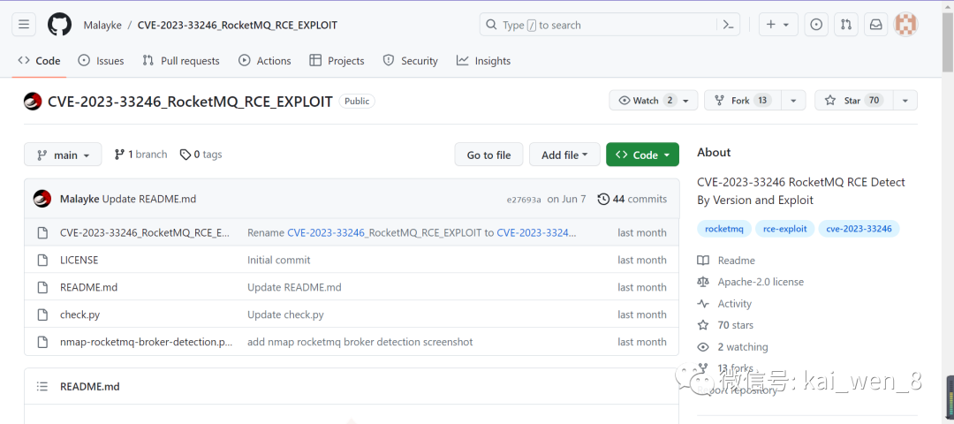Open the rocketmq topic tag
The height and width of the screenshot is (424, 954).
pos(724,230)
